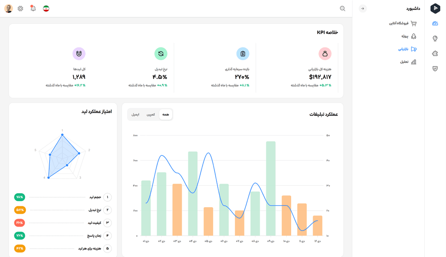The height and width of the screenshot is (257, 446).
Task: Click the puzzle piece icon in rail
Action: (x=435, y=54)
